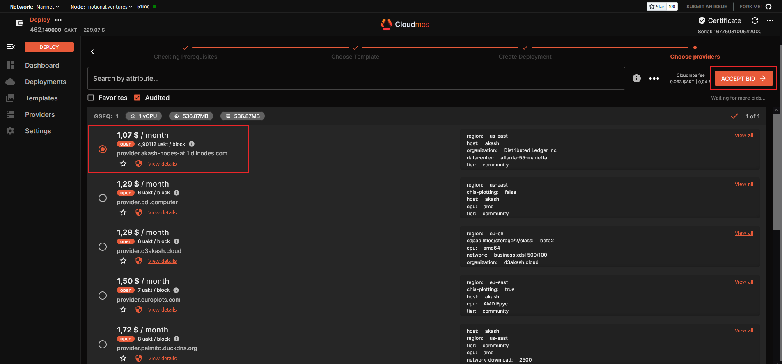The image size is (782, 364).
Task: Click the ACCEPT BID button
Action: click(743, 78)
